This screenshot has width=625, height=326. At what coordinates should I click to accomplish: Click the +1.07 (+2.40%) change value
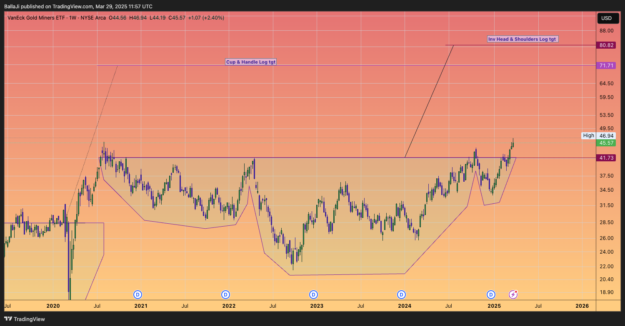[x=206, y=18]
